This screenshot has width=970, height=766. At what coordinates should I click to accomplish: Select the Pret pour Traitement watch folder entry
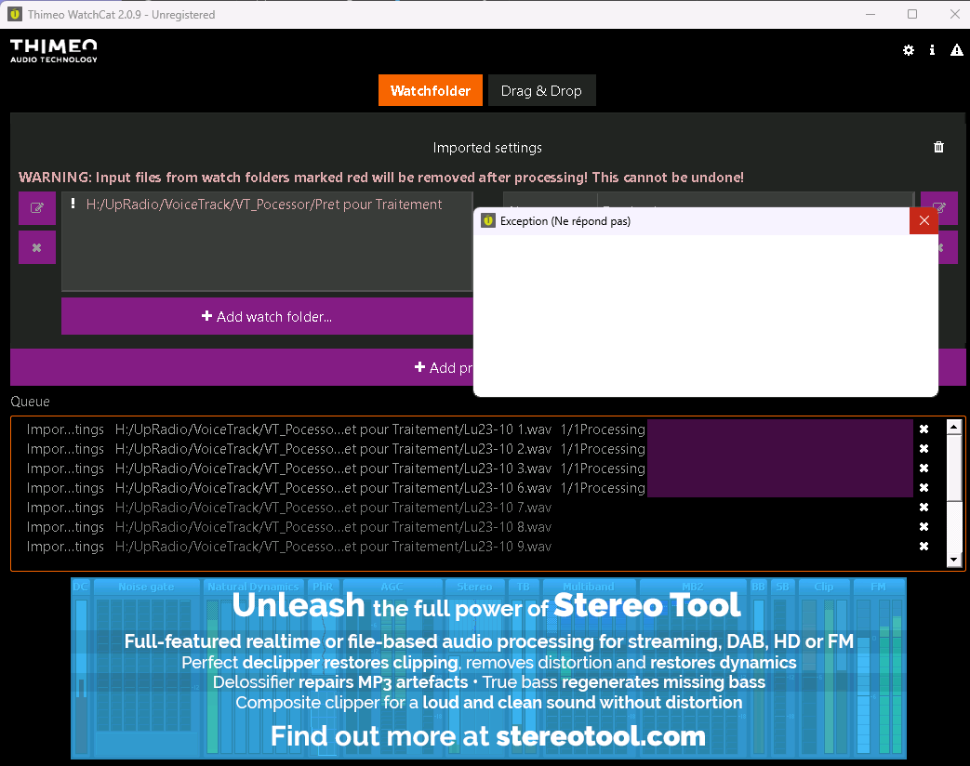point(264,205)
